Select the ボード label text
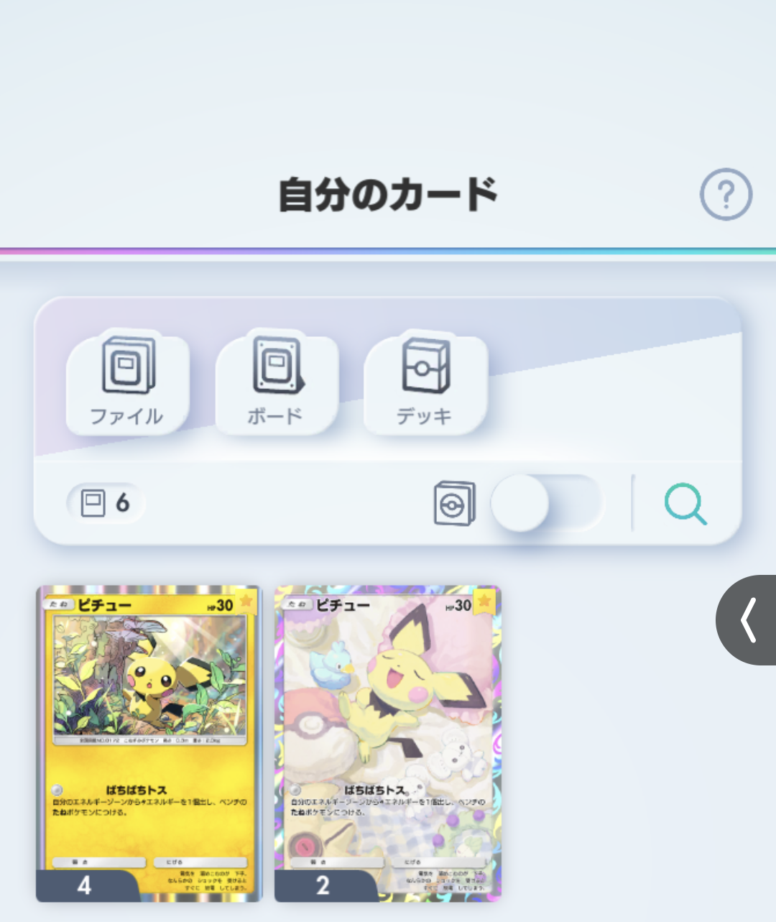Viewport: 776px width, 922px height. click(275, 416)
